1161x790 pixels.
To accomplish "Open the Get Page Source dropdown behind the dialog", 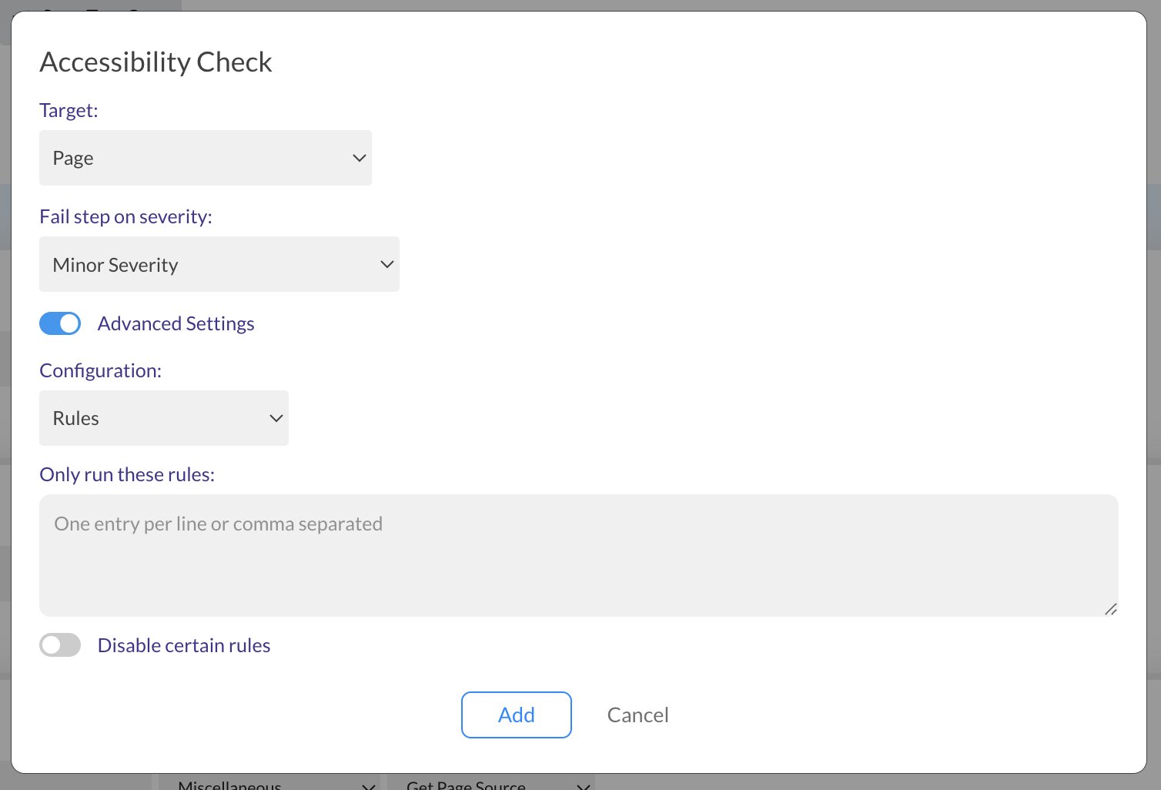I will (493, 784).
